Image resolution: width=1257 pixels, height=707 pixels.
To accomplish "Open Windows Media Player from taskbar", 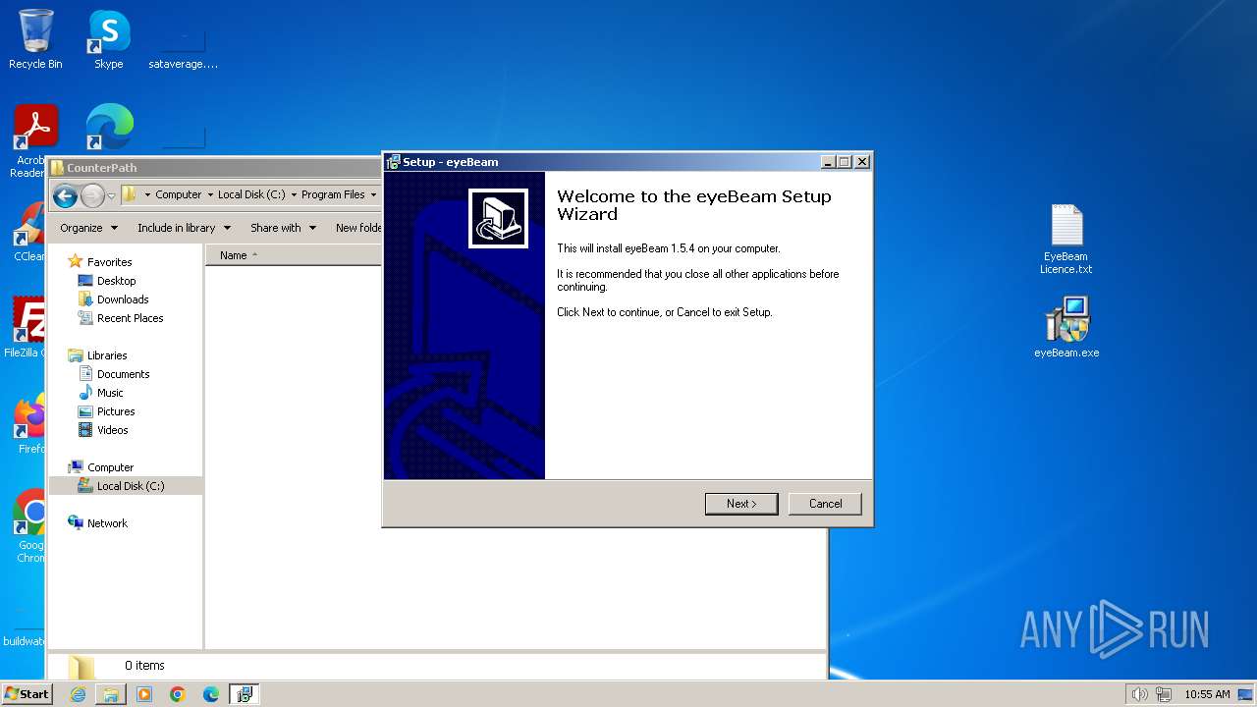I will pyautogui.click(x=144, y=694).
